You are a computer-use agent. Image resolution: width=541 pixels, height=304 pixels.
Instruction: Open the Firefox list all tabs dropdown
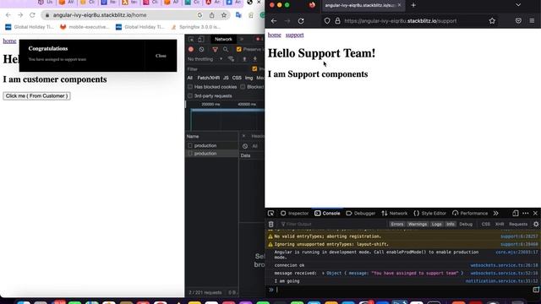[518, 5]
